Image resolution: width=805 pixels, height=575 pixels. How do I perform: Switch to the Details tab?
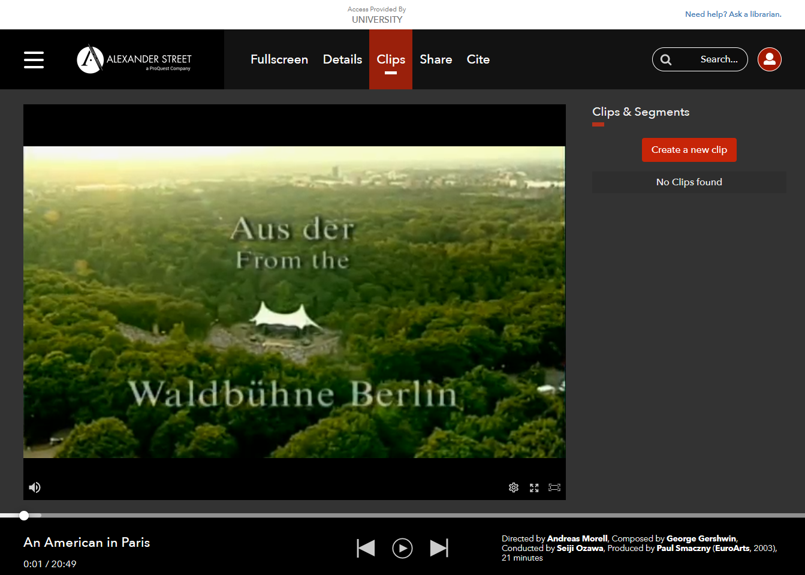tap(342, 59)
